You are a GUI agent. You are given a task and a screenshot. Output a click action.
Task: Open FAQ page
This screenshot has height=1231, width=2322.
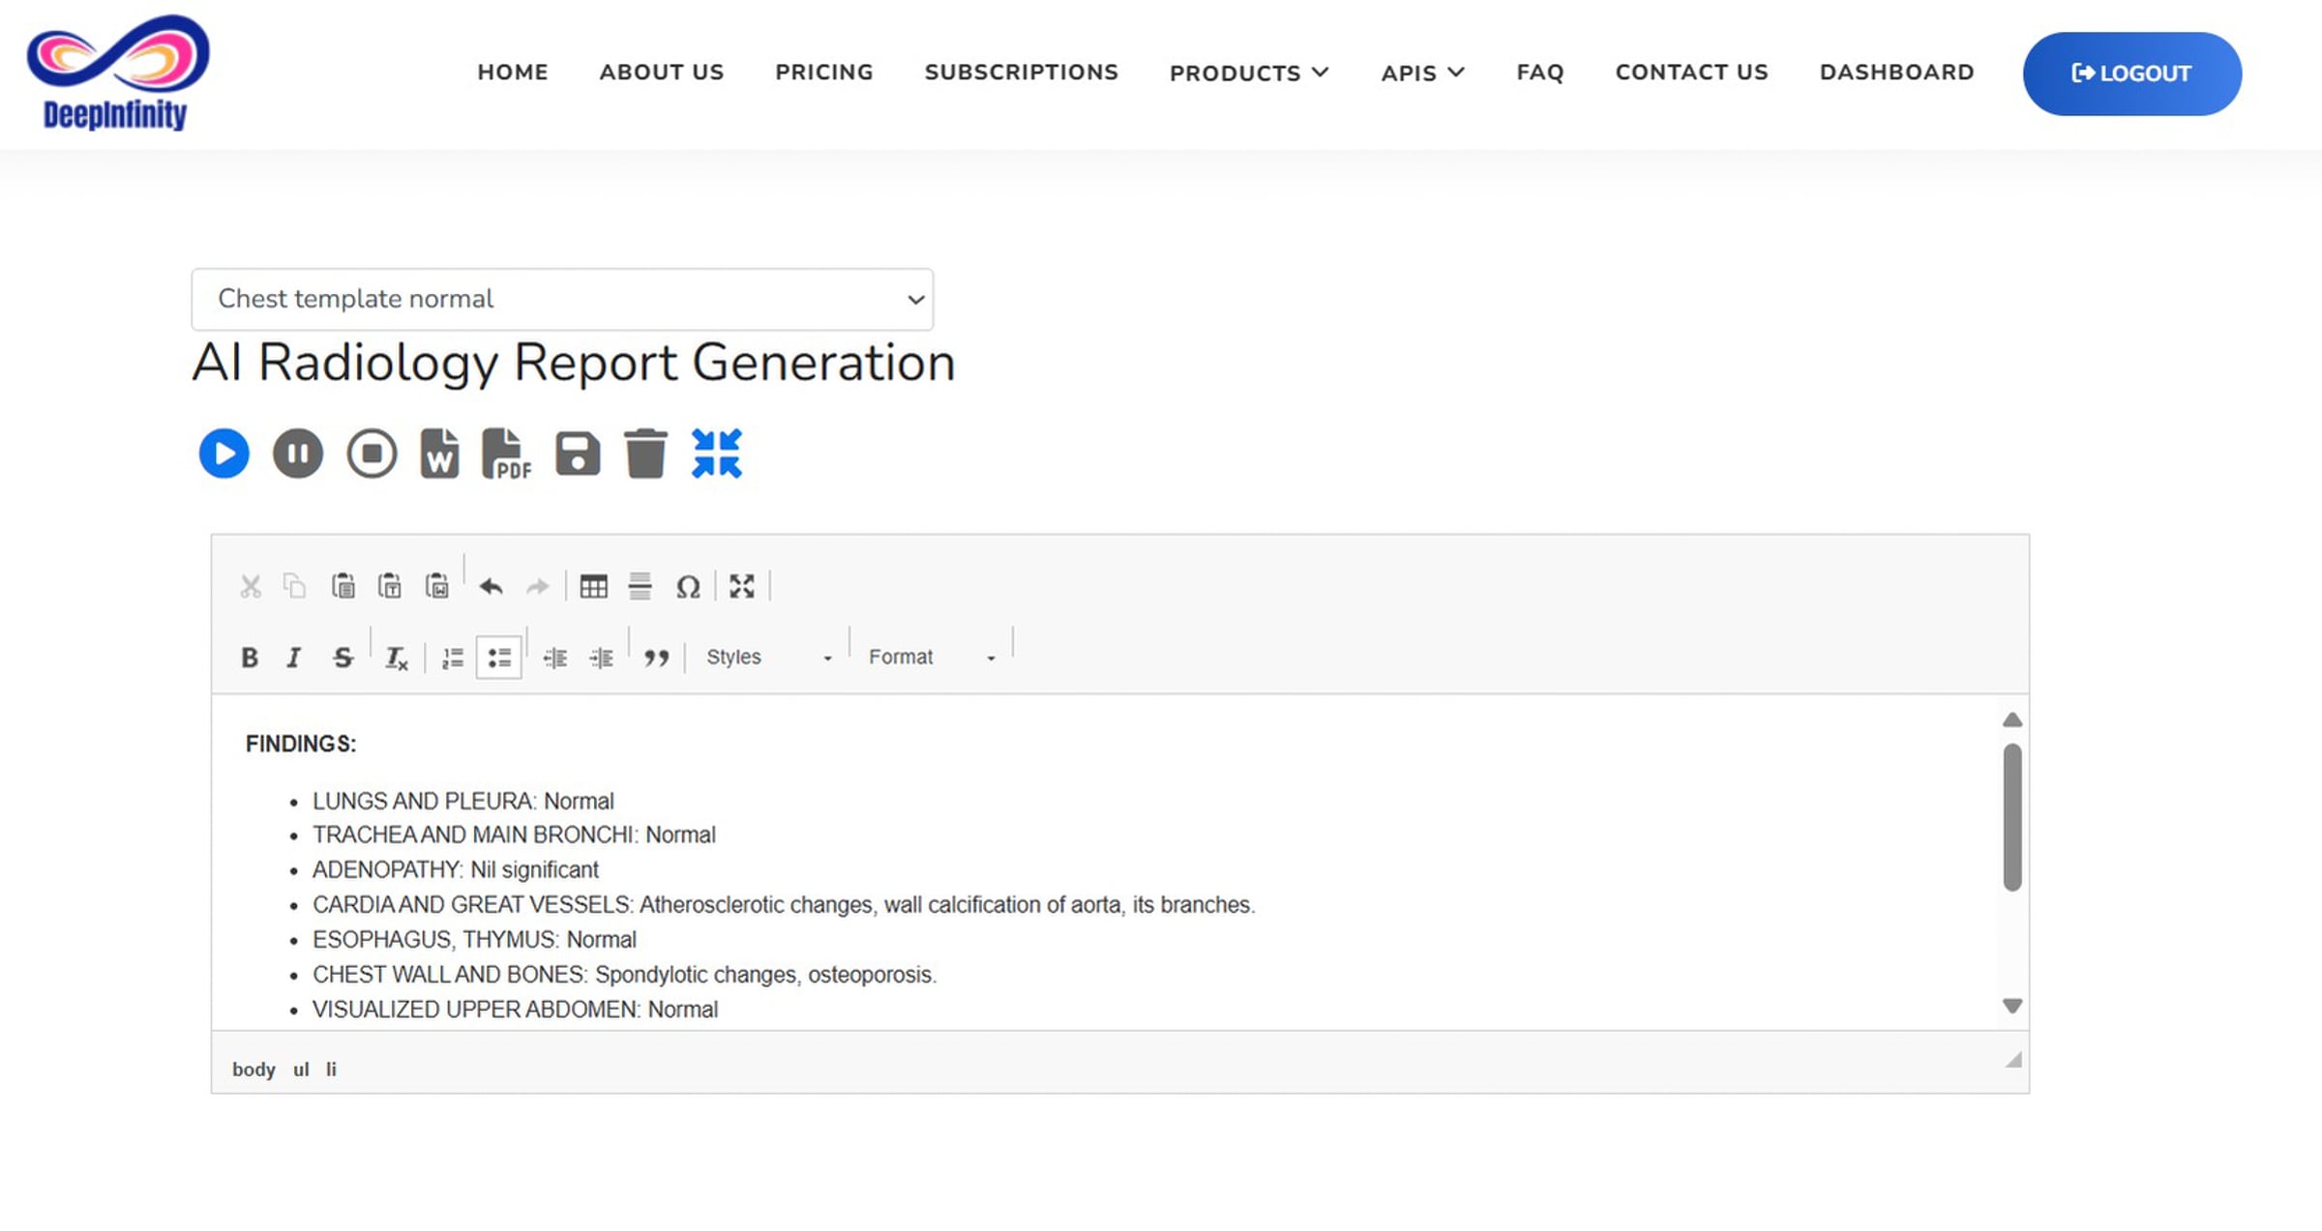pyautogui.click(x=1540, y=73)
